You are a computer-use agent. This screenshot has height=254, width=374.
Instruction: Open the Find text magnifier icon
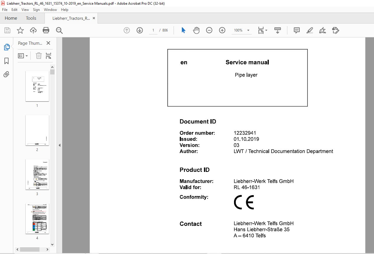tap(59, 30)
